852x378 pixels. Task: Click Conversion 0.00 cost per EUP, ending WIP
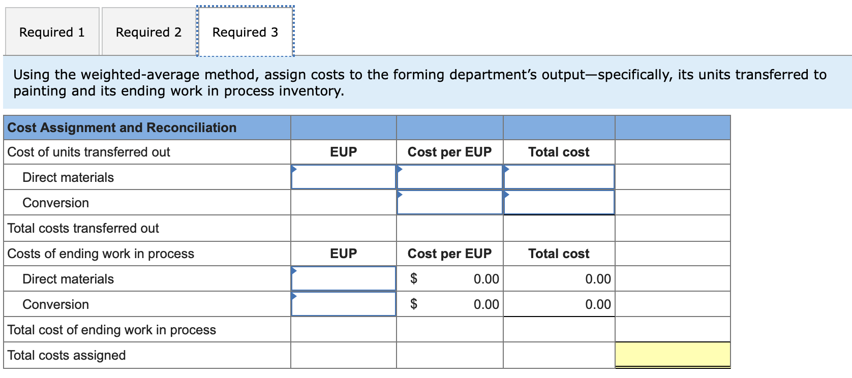[x=450, y=304]
